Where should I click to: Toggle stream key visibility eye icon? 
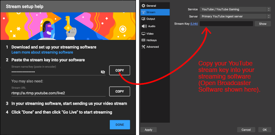[103, 72]
